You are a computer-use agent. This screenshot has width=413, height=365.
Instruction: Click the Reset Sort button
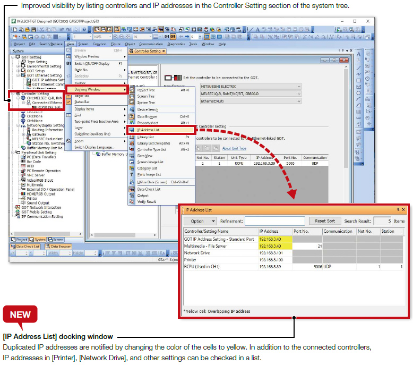pyautogui.click(x=324, y=221)
